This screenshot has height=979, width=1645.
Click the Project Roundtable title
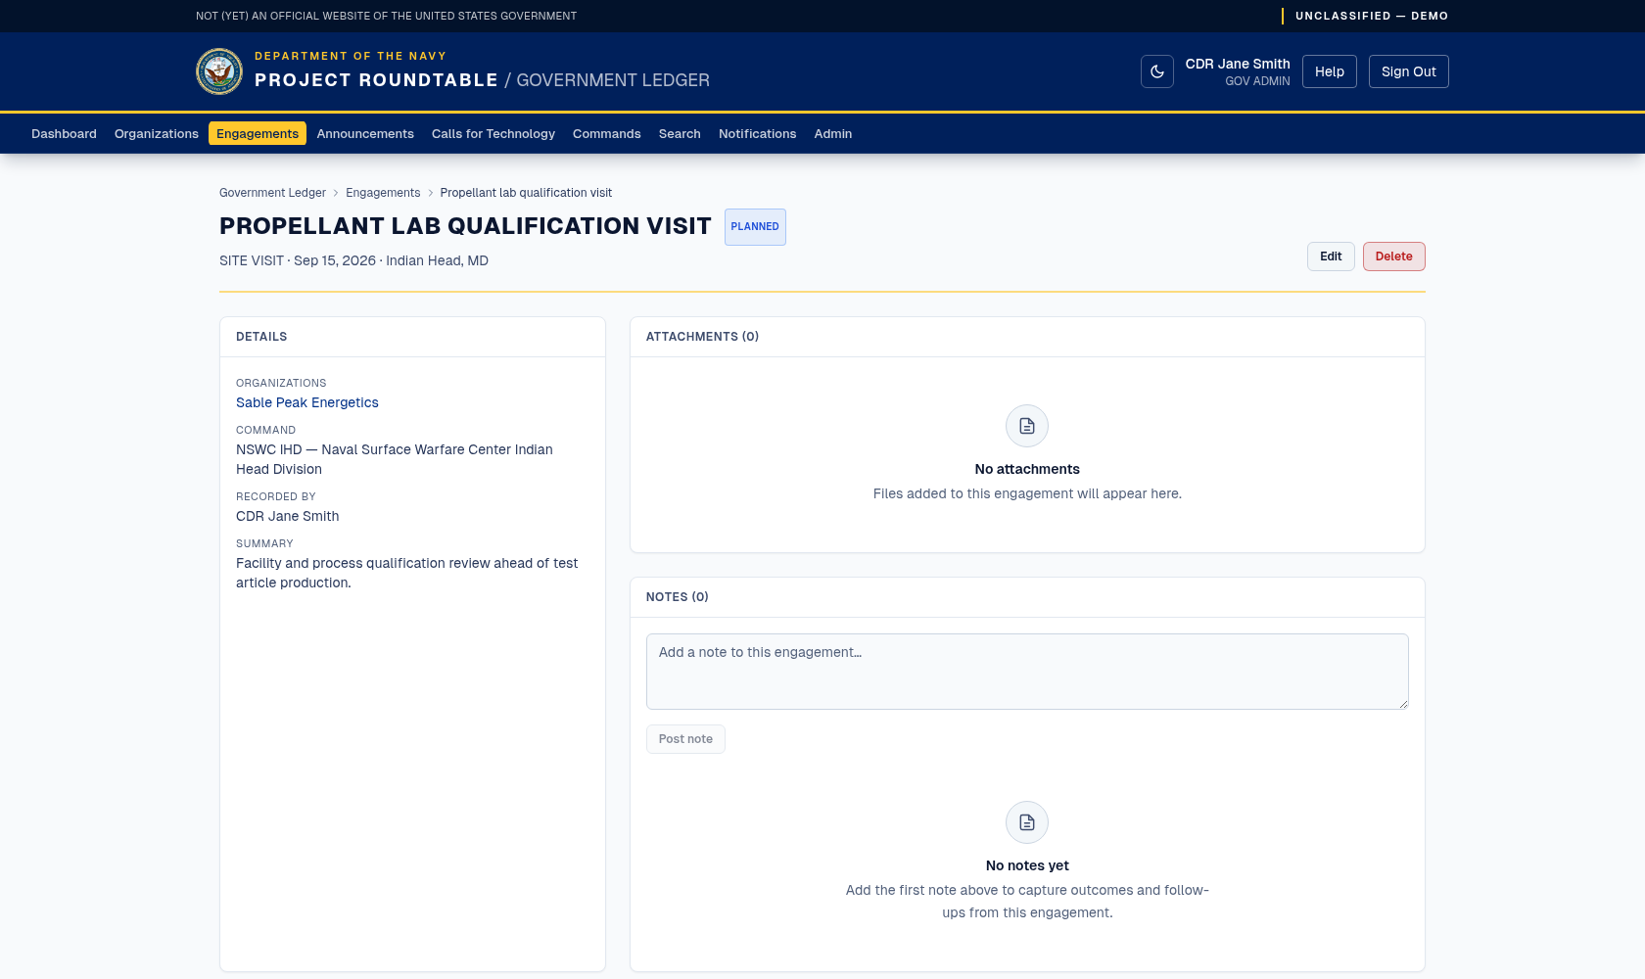coord(376,80)
